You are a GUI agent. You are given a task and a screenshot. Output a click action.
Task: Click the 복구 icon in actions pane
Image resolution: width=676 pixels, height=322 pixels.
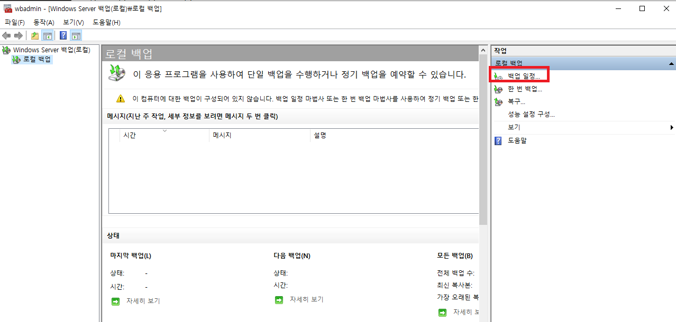(x=498, y=101)
